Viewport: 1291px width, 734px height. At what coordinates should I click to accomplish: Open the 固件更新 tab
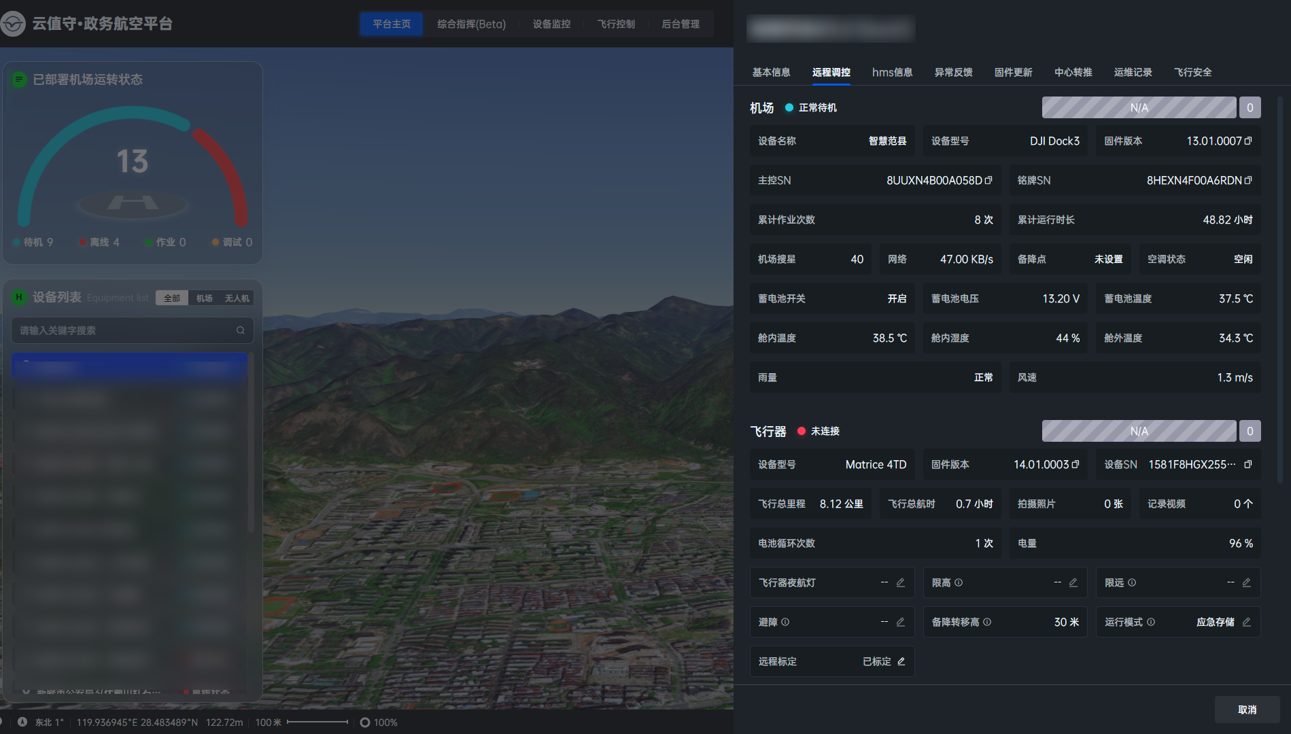coord(1013,73)
